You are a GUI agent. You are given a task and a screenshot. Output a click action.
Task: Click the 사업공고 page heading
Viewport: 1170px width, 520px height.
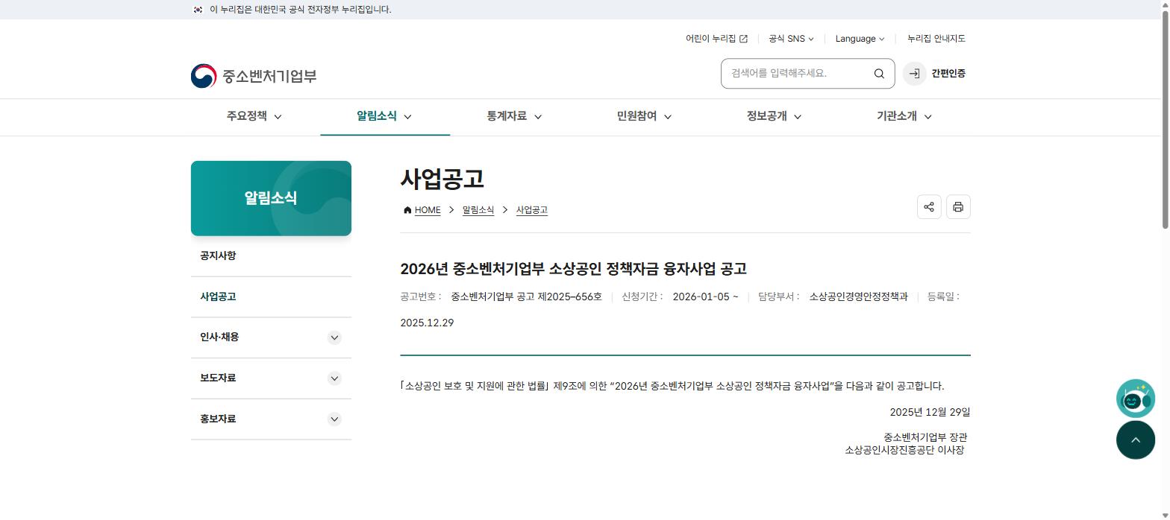(442, 179)
